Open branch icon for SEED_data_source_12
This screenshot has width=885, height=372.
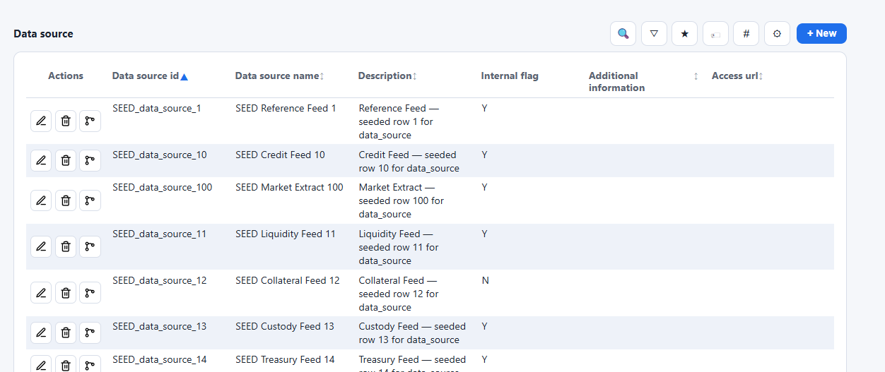coord(90,292)
